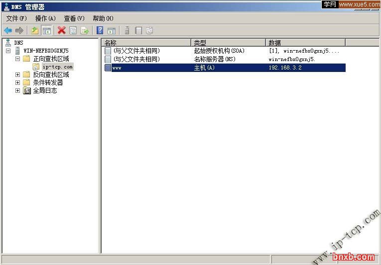Click the [1], win-nefbx0gxnj5 SOA data cell
The image size is (381, 265).
[x=304, y=51]
